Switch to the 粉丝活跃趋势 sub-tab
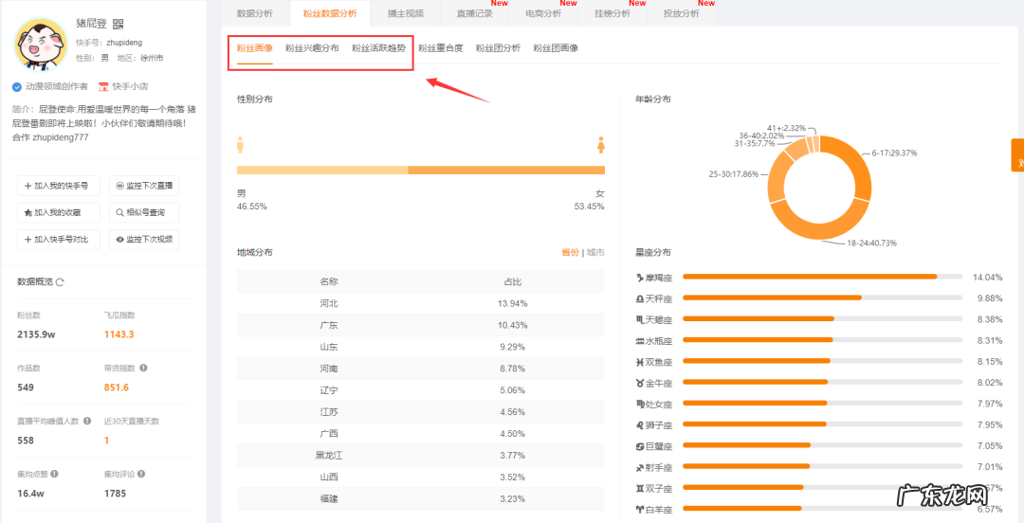This screenshot has height=523, width=1024. point(380,48)
